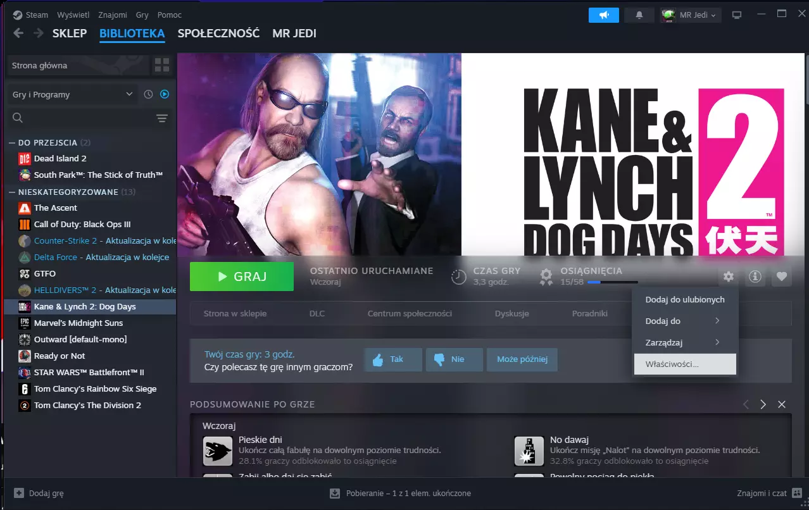The image size is (809, 510).
Task: Switch to BIBLIOTEKA tab
Action: [132, 33]
